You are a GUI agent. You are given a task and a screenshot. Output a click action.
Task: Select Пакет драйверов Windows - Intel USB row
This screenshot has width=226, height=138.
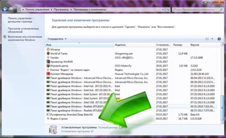[131, 102]
